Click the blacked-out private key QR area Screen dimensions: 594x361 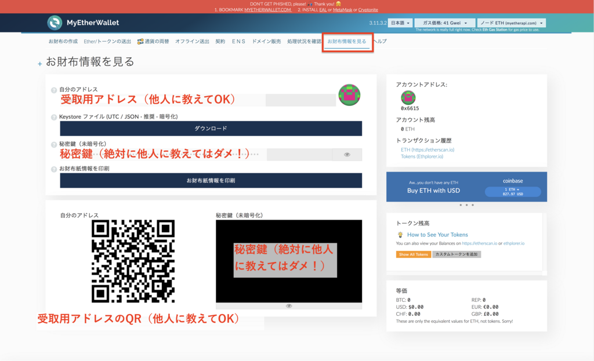tap(289, 261)
